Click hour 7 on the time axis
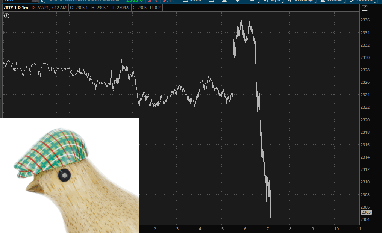The image size is (382, 233). coord(267,228)
